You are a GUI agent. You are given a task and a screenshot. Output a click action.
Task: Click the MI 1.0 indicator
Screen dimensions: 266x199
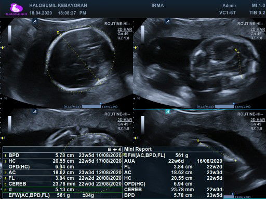click(x=258, y=5)
